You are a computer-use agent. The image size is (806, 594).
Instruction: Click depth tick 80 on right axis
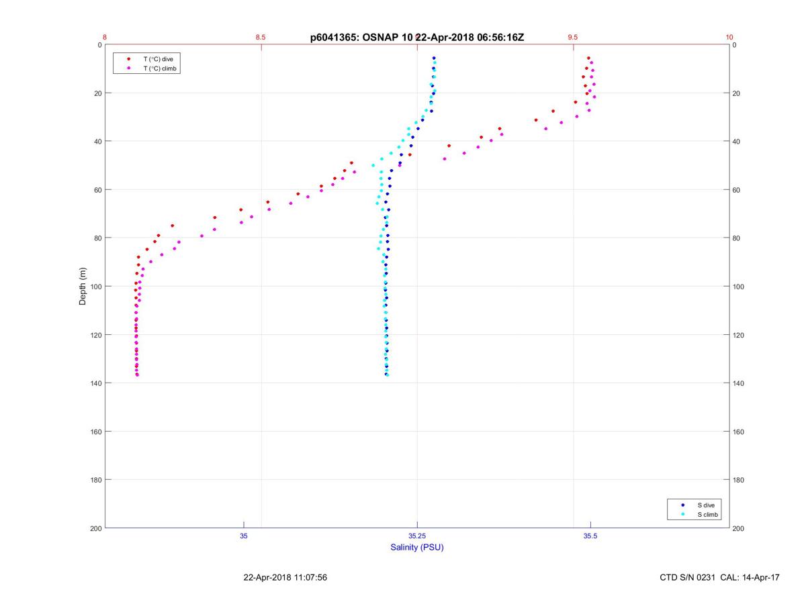click(x=737, y=238)
